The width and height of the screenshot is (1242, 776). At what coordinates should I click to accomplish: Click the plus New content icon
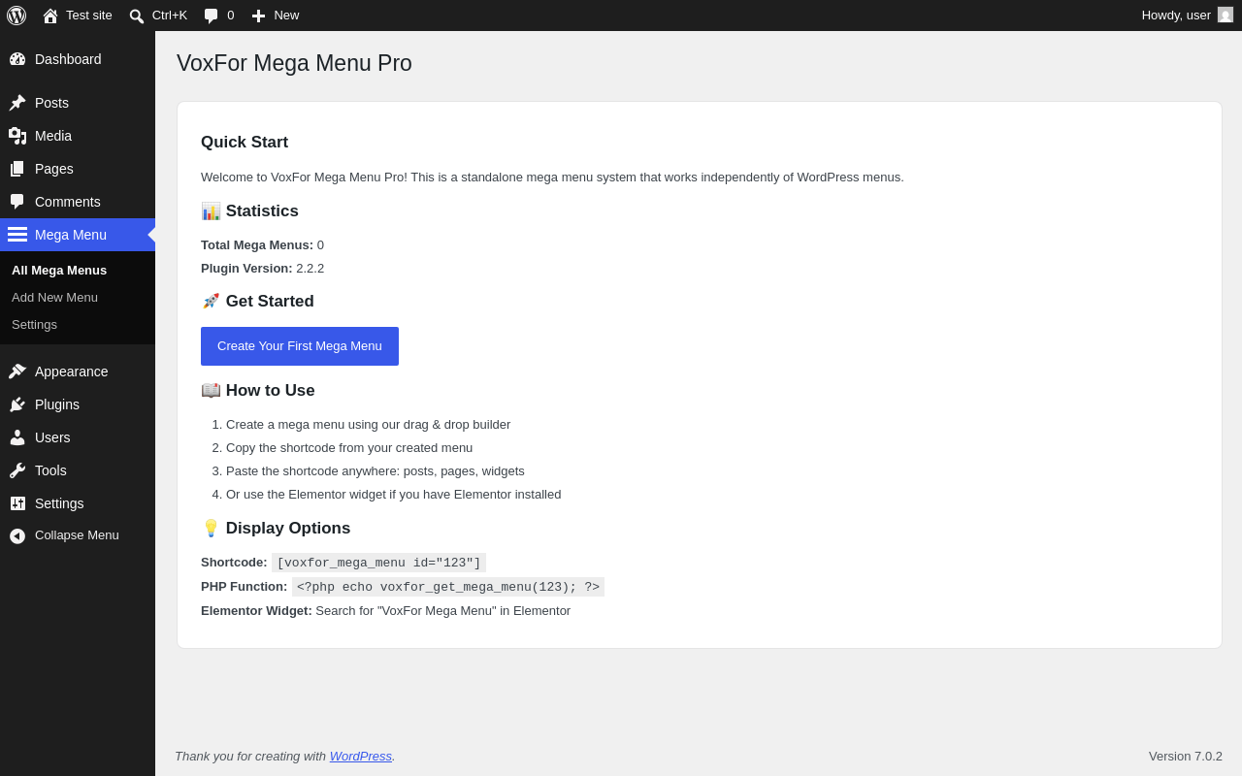[x=258, y=16]
